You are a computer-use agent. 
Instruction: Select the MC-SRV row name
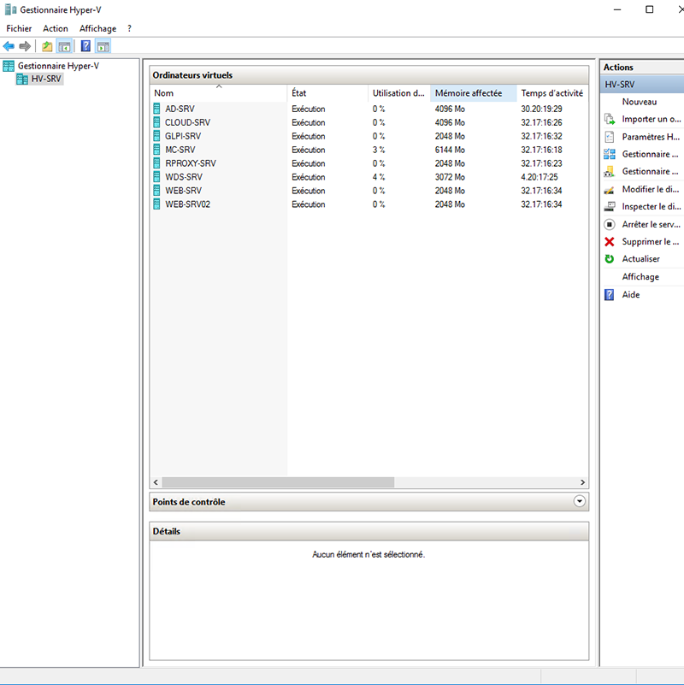[180, 150]
